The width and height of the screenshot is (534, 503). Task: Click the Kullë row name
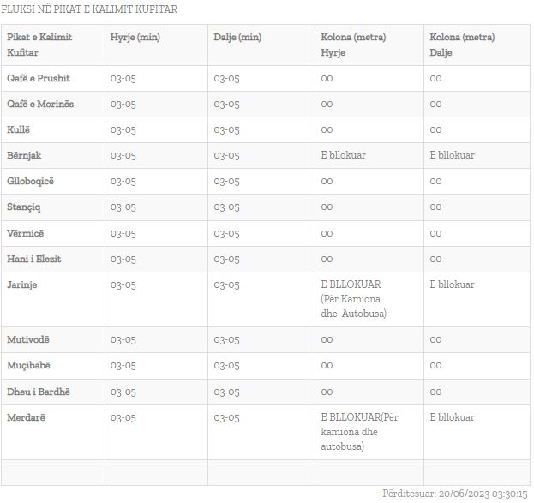(x=18, y=129)
